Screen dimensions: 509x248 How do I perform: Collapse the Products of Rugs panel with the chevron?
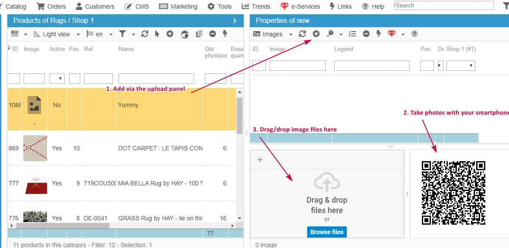[x=235, y=20]
